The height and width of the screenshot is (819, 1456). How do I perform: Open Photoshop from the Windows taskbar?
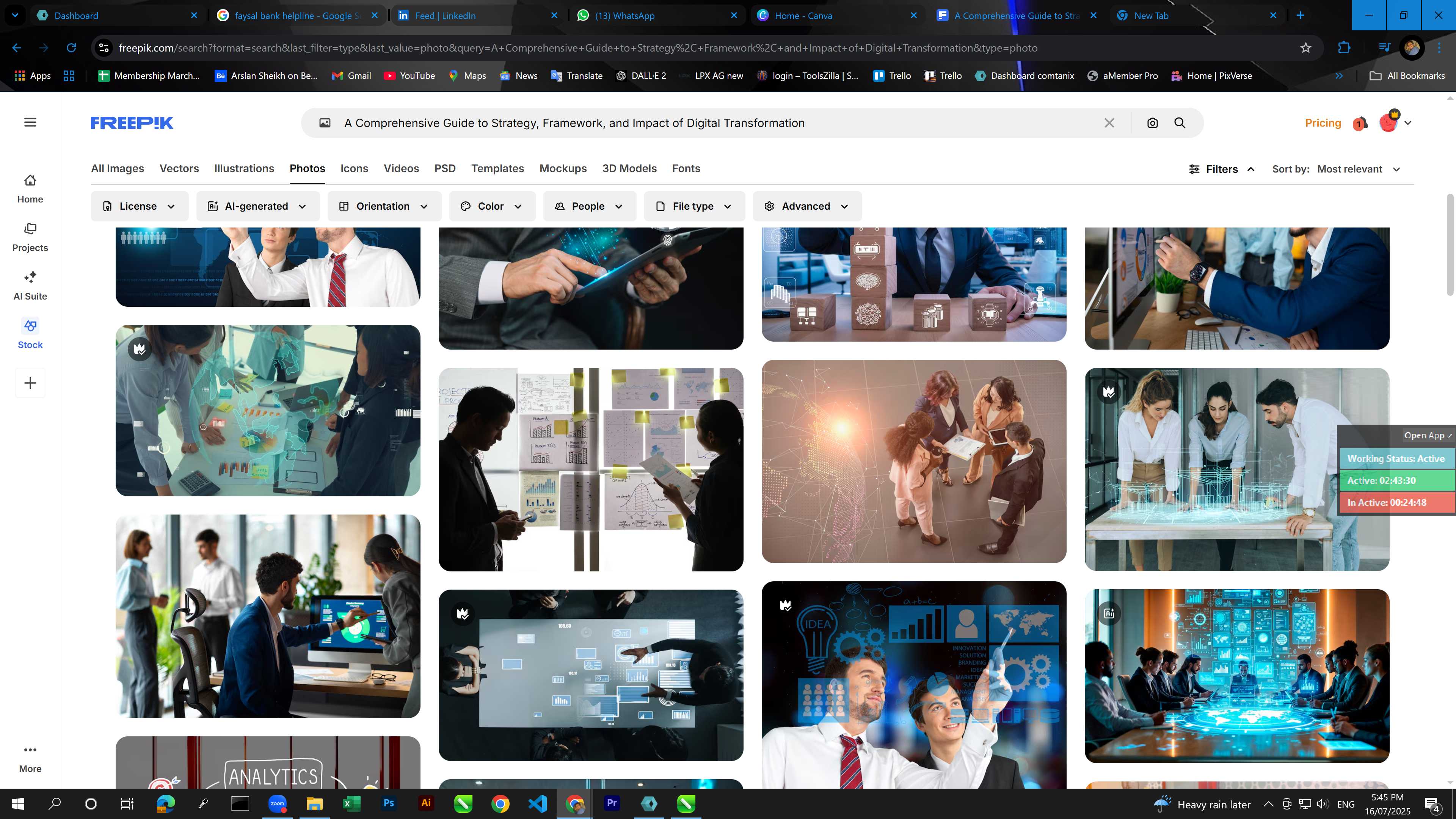click(388, 803)
